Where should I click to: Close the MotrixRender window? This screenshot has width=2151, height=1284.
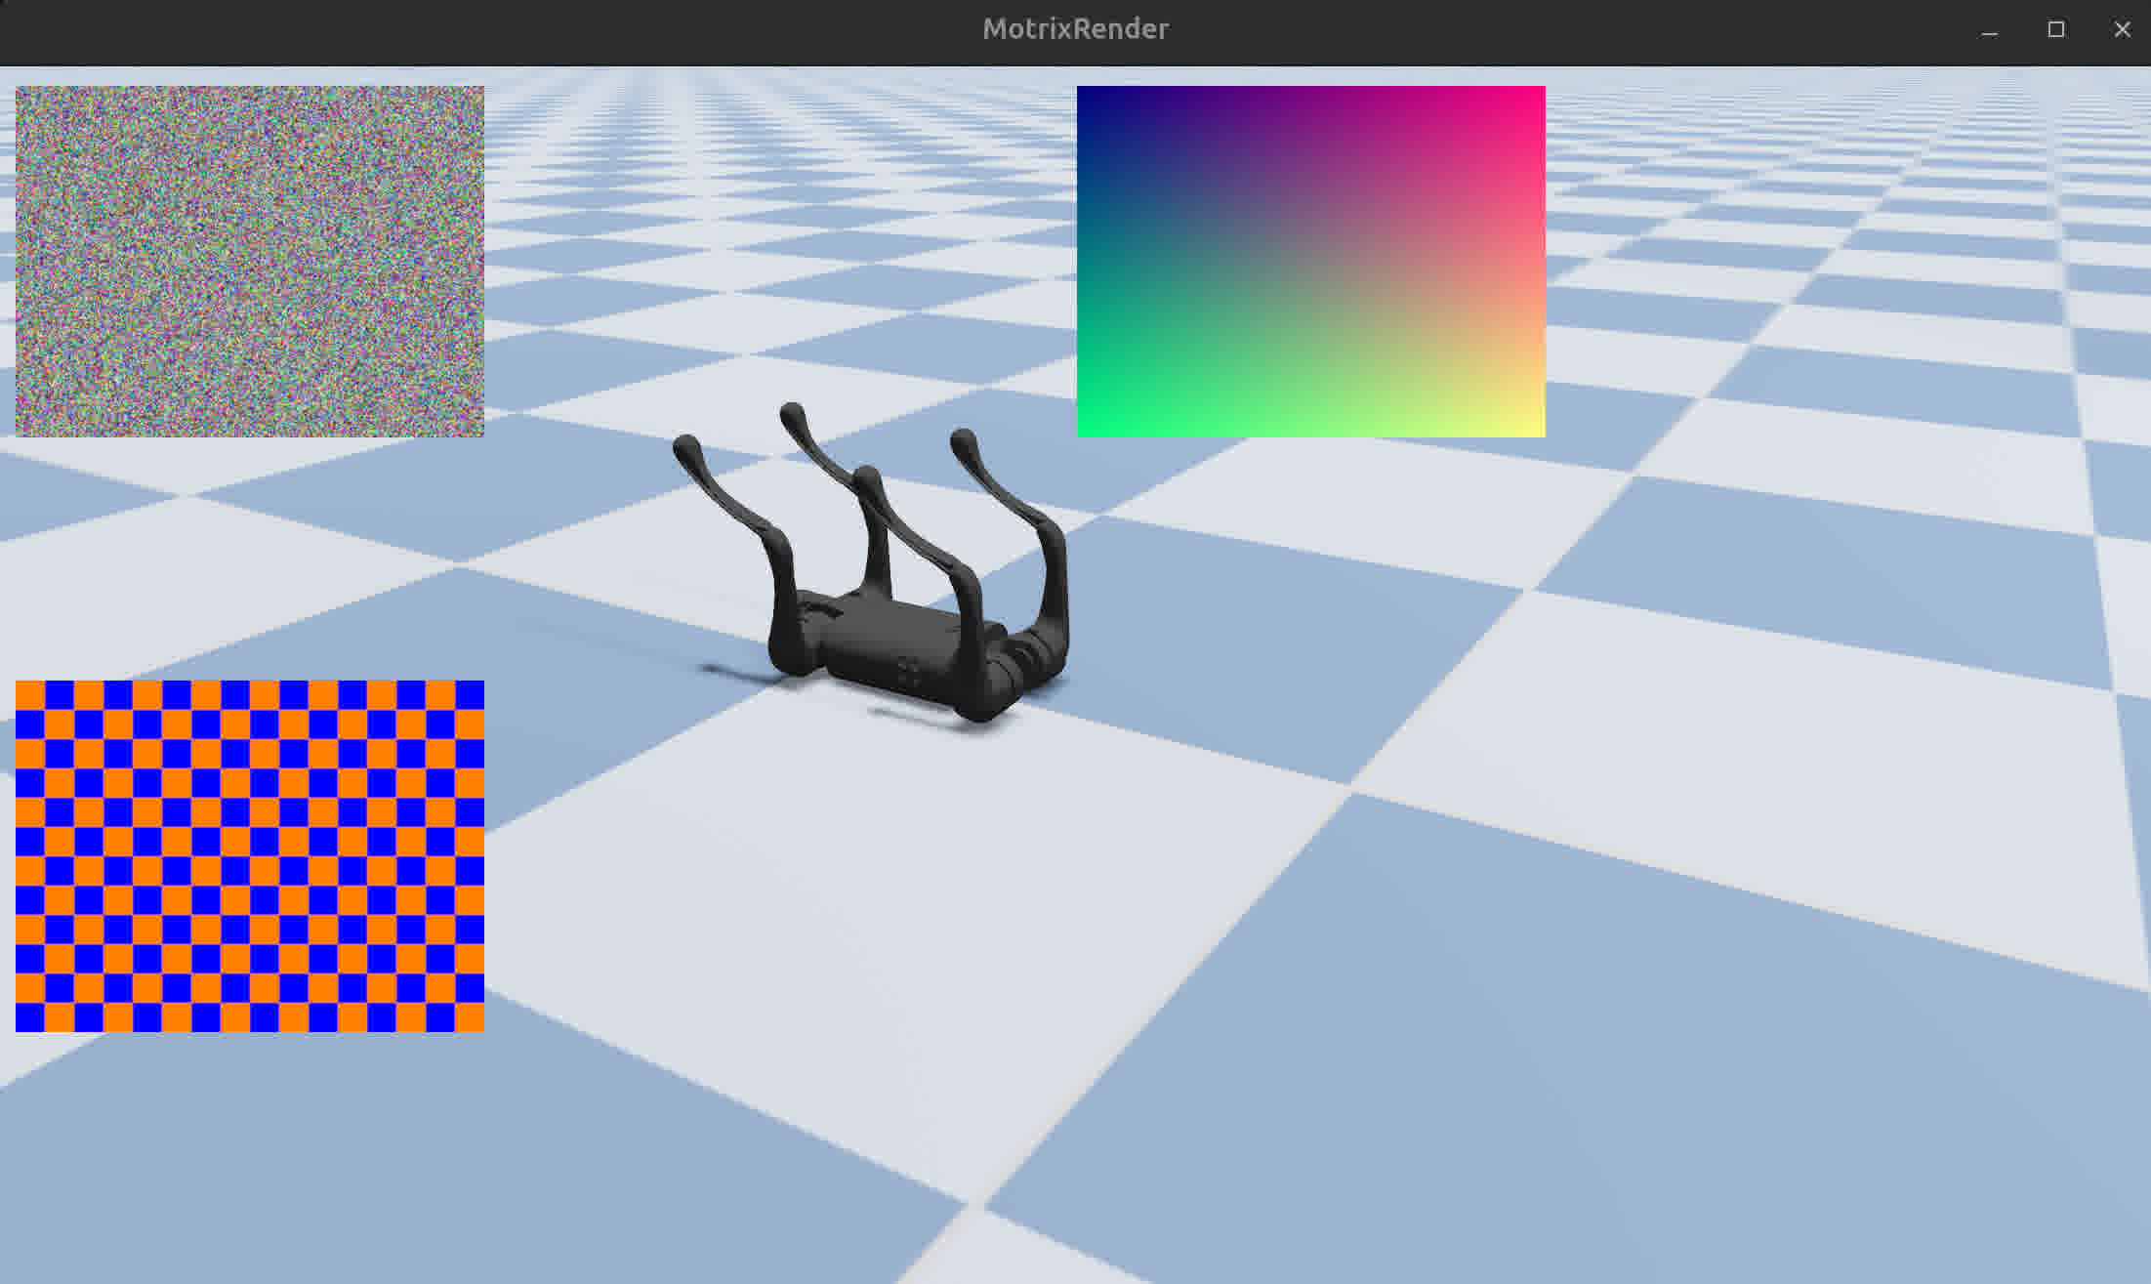point(2122,30)
